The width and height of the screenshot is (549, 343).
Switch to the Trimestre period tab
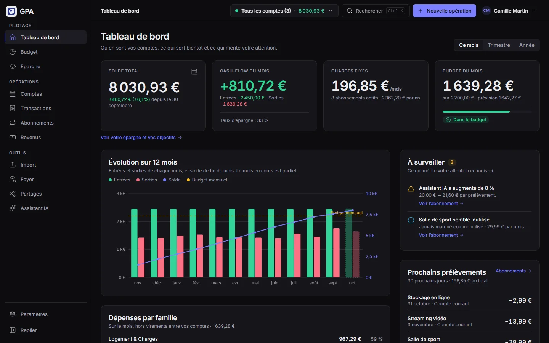499,45
